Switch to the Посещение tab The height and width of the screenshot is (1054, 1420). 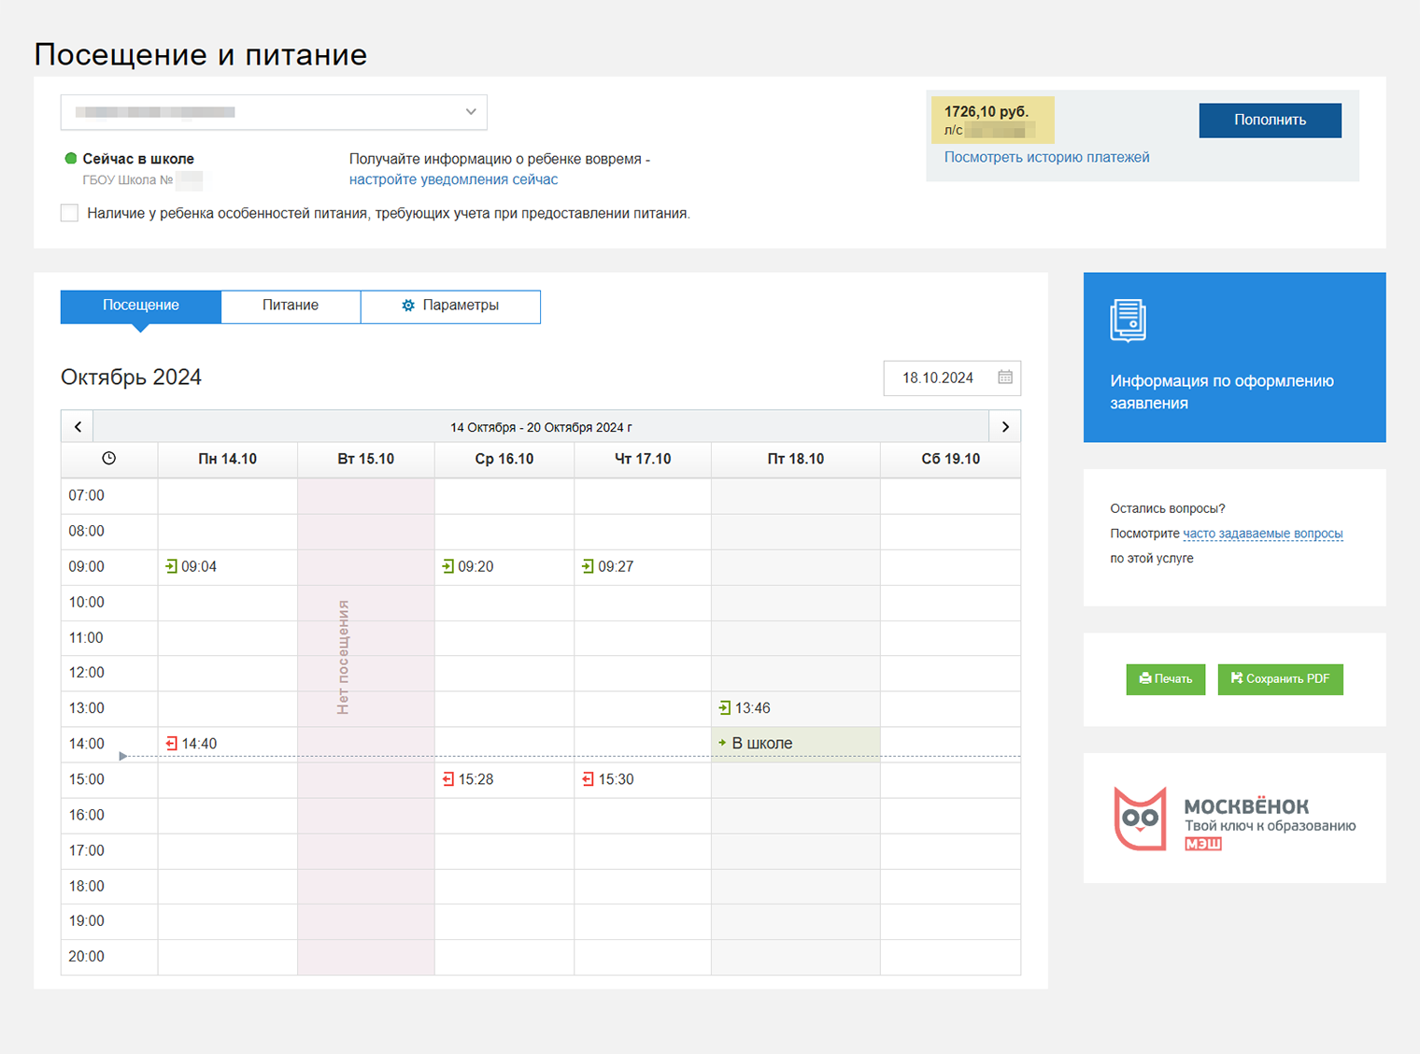pyautogui.click(x=141, y=306)
